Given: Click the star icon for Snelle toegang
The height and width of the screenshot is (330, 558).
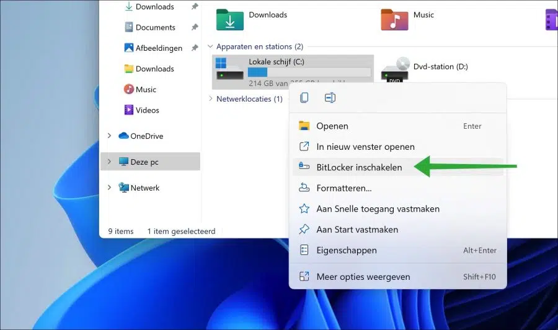Looking at the screenshot, I should [304, 209].
